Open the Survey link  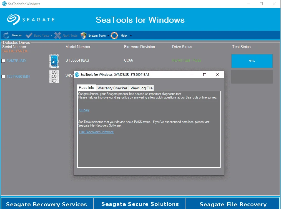(x=84, y=110)
